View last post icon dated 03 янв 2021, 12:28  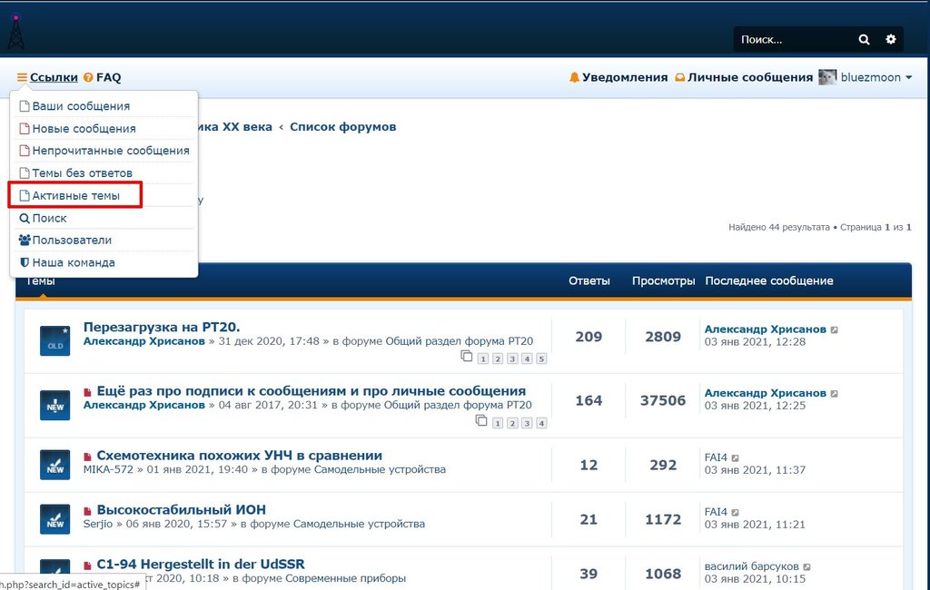click(x=835, y=329)
